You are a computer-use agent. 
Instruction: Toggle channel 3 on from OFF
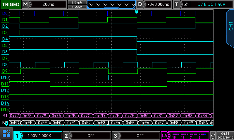coord(136,136)
